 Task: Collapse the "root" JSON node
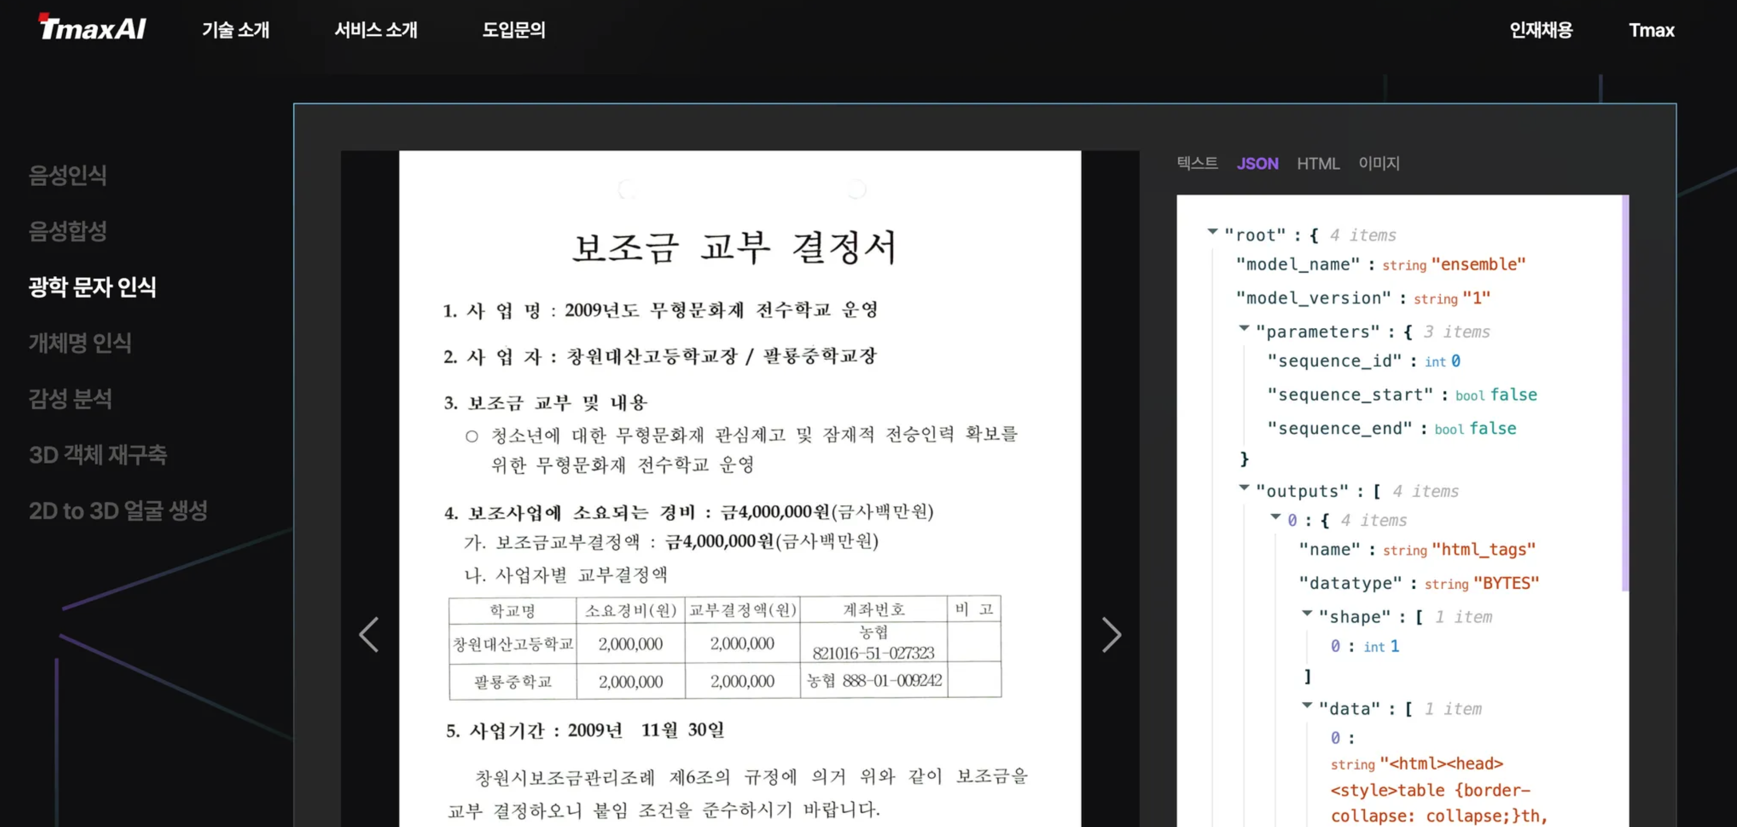(x=1212, y=232)
